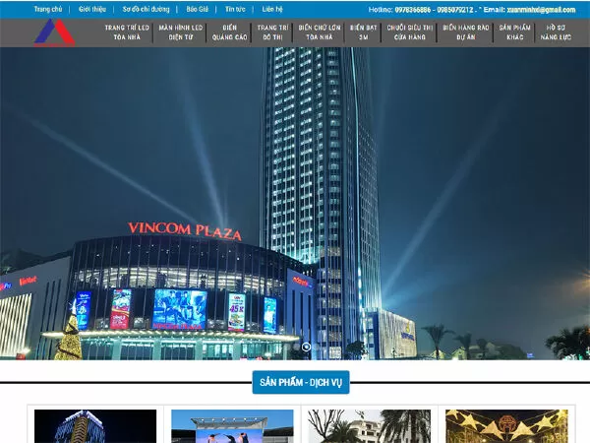Click hotline number 0978366886
The height and width of the screenshot is (443, 590).
coord(413,10)
